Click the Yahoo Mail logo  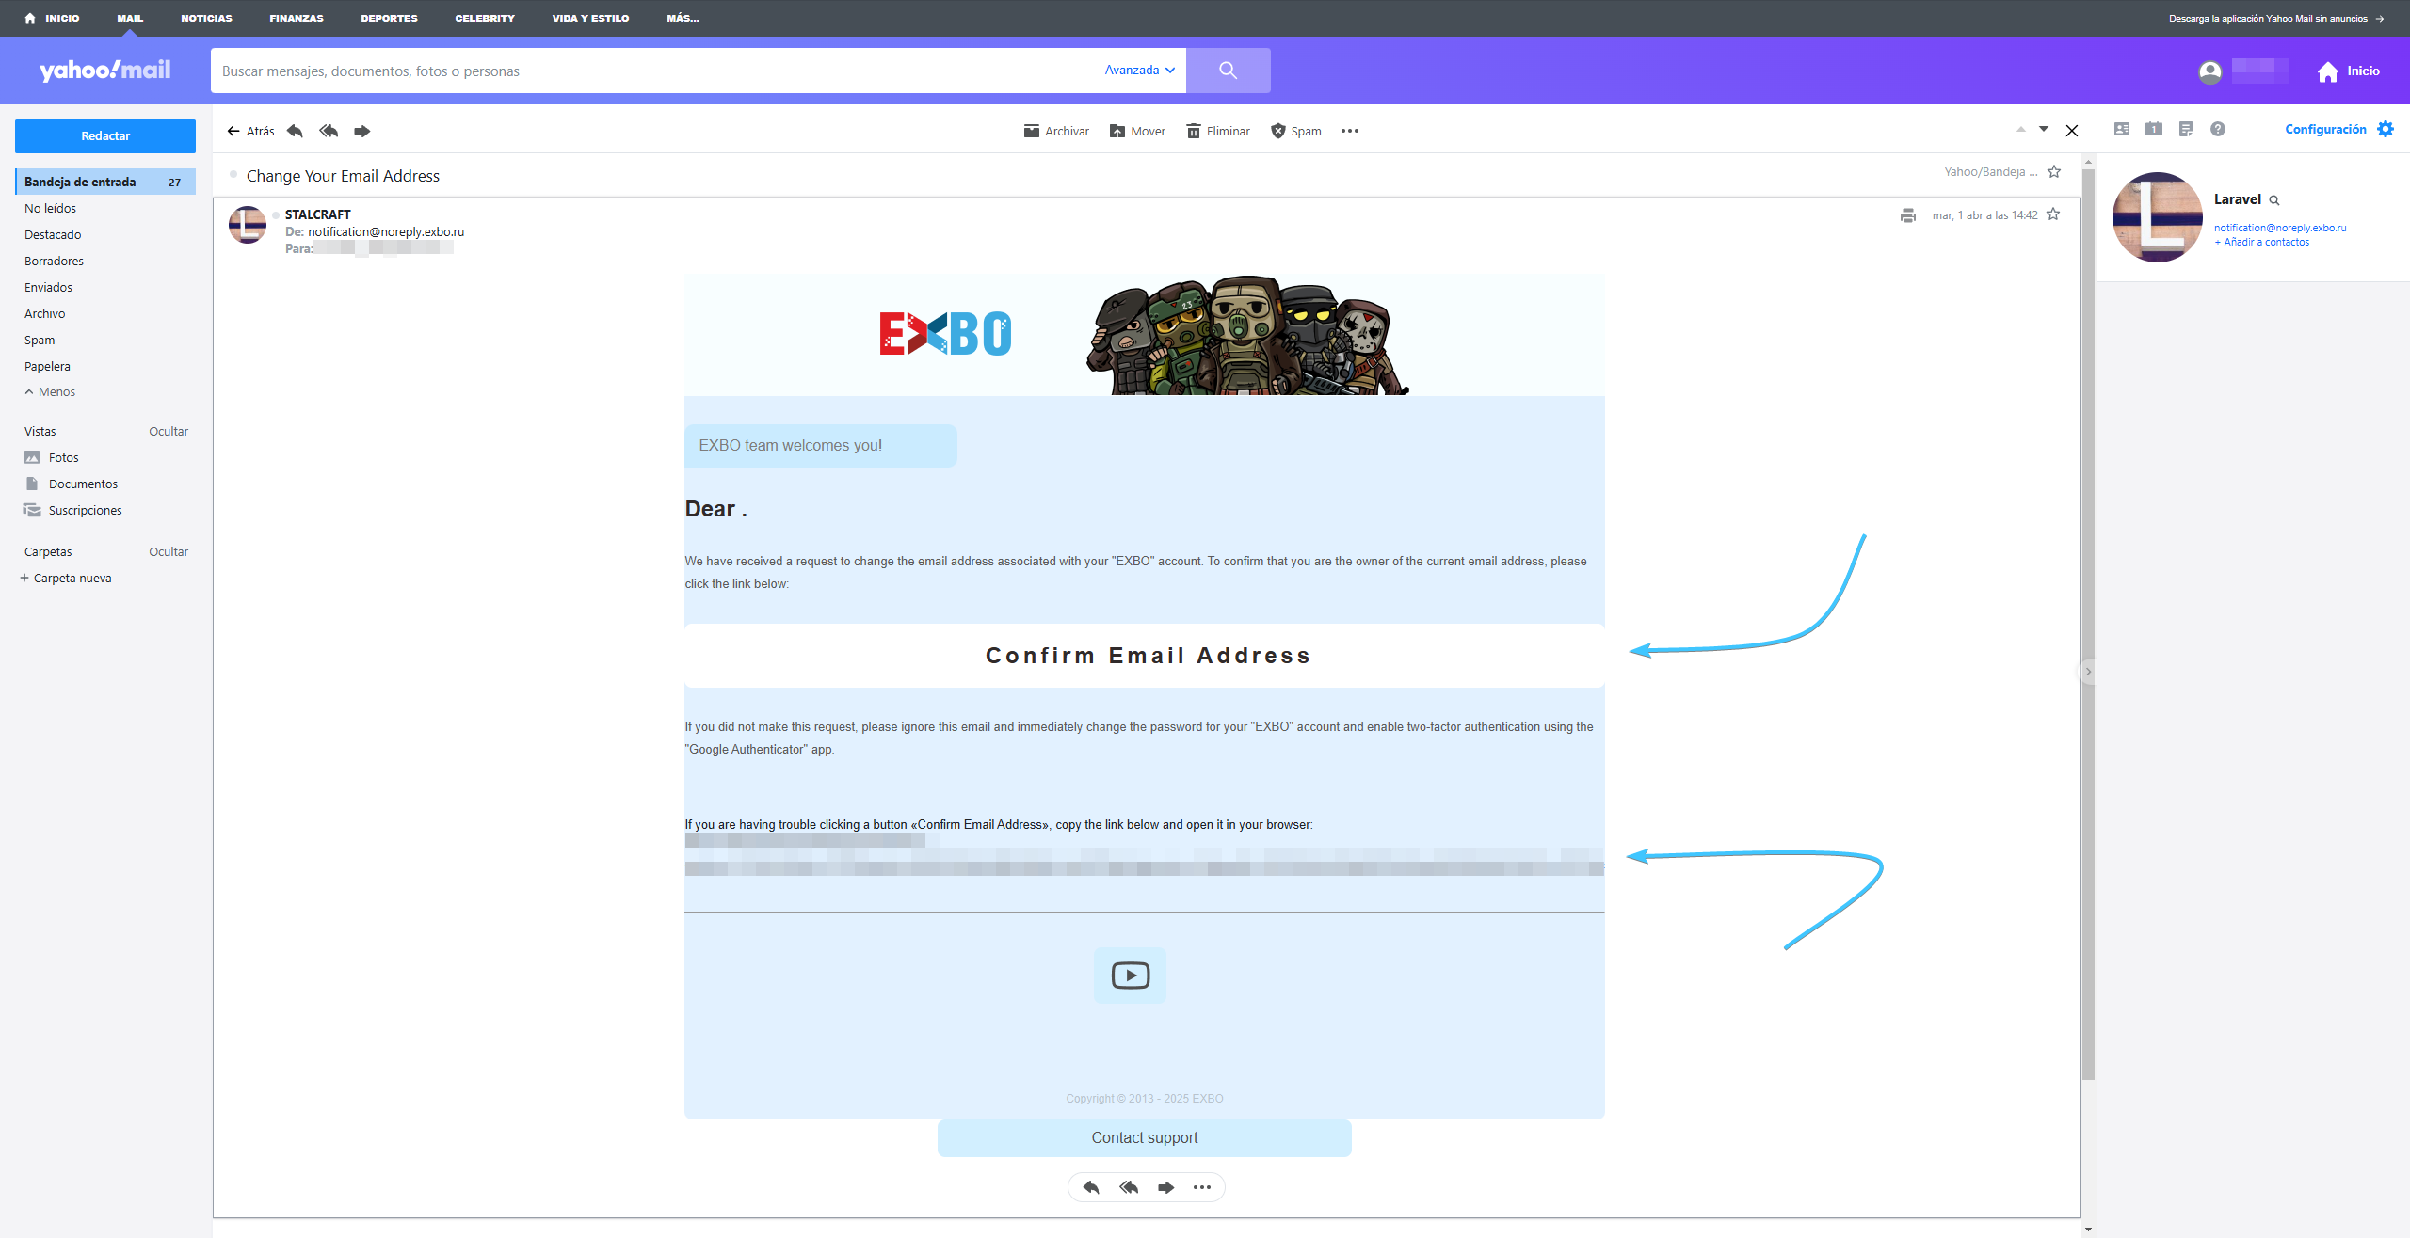pos(104,71)
